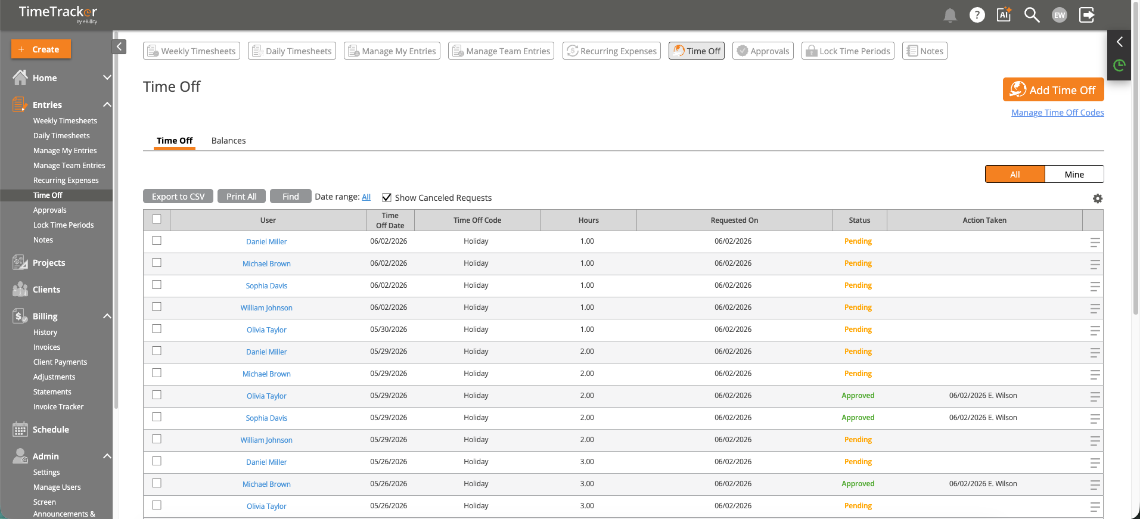This screenshot has height=519, width=1140.
Task: Toggle the select-all header checkbox
Action: [157, 219]
